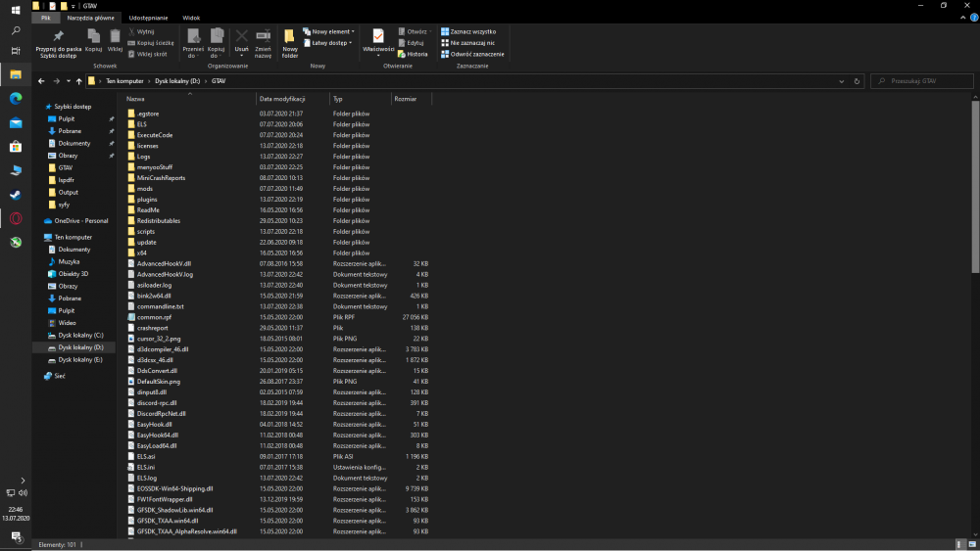Click Odwróć zaznaczenie
Screen dimensions: 980x551
click(472, 54)
